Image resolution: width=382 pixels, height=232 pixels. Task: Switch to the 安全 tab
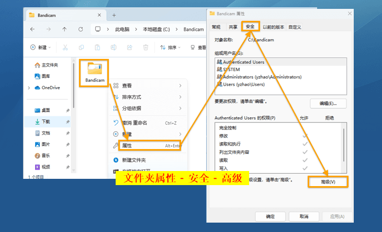coord(250,27)
